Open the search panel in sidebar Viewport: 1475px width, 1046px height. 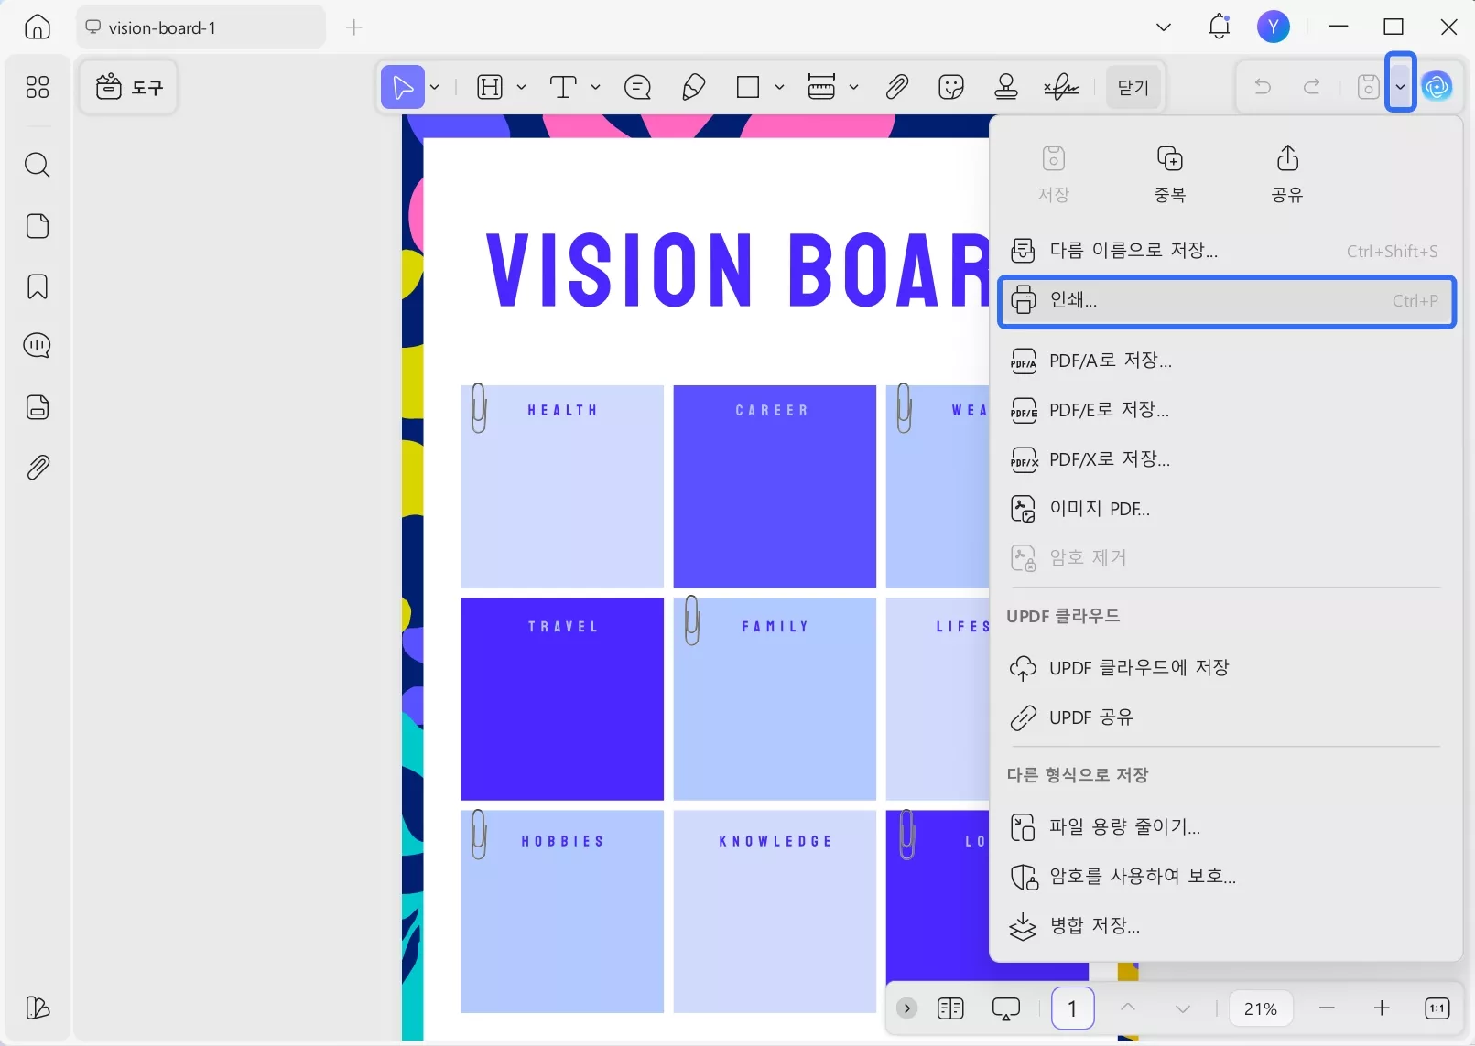pos(38,166)
